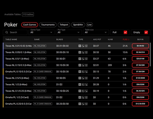Click the bolt type icon in Omaha PL 1/2 row

pos(83,97)
